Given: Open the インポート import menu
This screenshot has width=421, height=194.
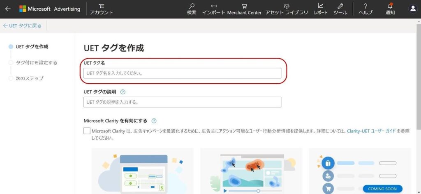Looking at the screenshot, I should pyautogui.click(x=213, y=9).
